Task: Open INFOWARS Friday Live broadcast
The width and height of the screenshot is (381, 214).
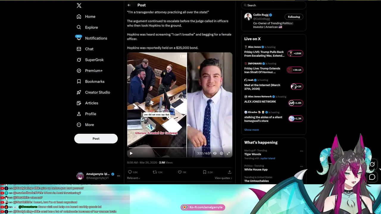Action: [262, 70]
